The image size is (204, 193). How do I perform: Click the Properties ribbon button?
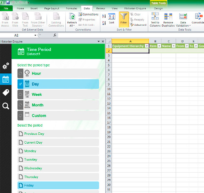pos(87,20)
